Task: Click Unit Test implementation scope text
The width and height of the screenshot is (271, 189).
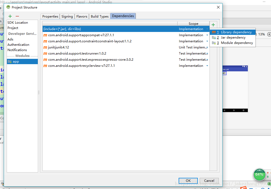Action: pos(192,47)
